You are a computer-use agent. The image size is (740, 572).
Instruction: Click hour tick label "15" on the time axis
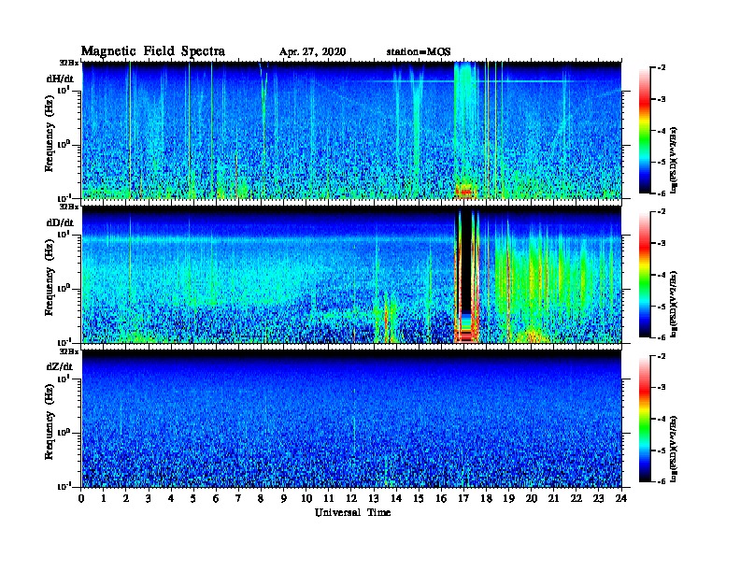[x=419, y=498]
